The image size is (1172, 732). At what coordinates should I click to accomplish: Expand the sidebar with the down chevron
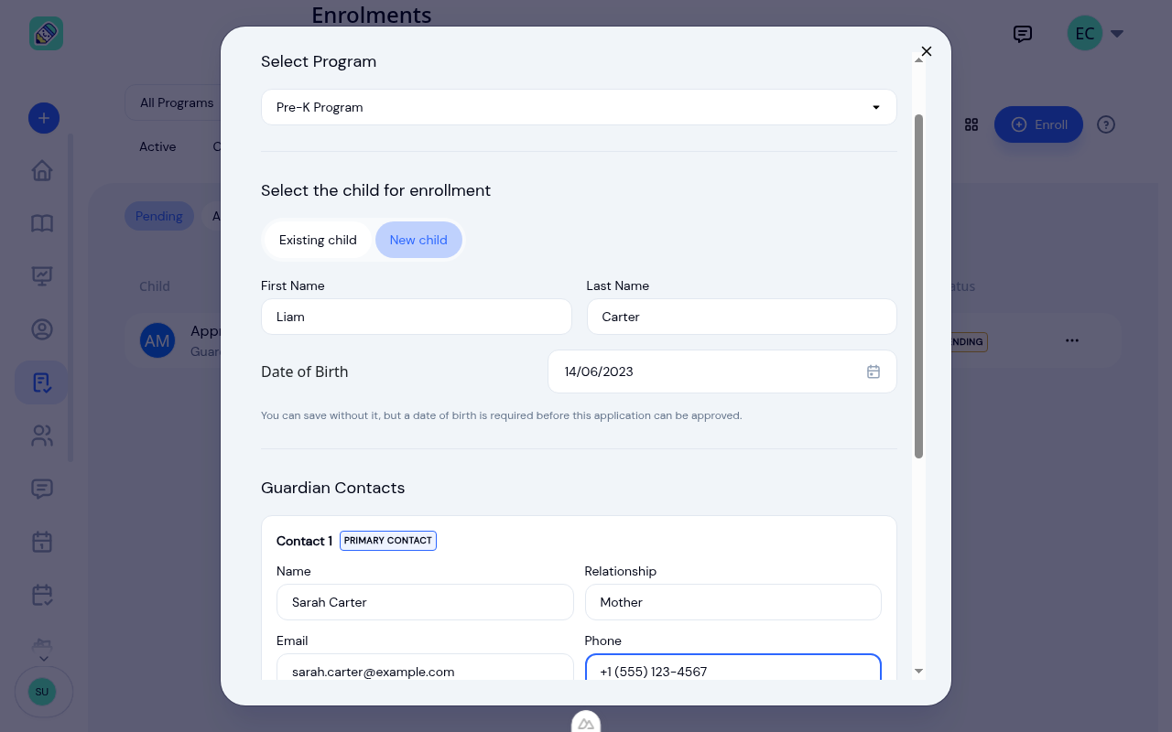coord(43,658)
